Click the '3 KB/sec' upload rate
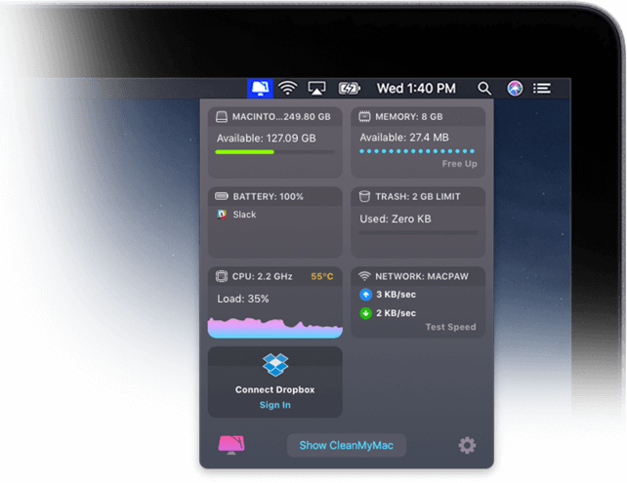The width and height of the screenshot is (627, 483). click(396, 295)
